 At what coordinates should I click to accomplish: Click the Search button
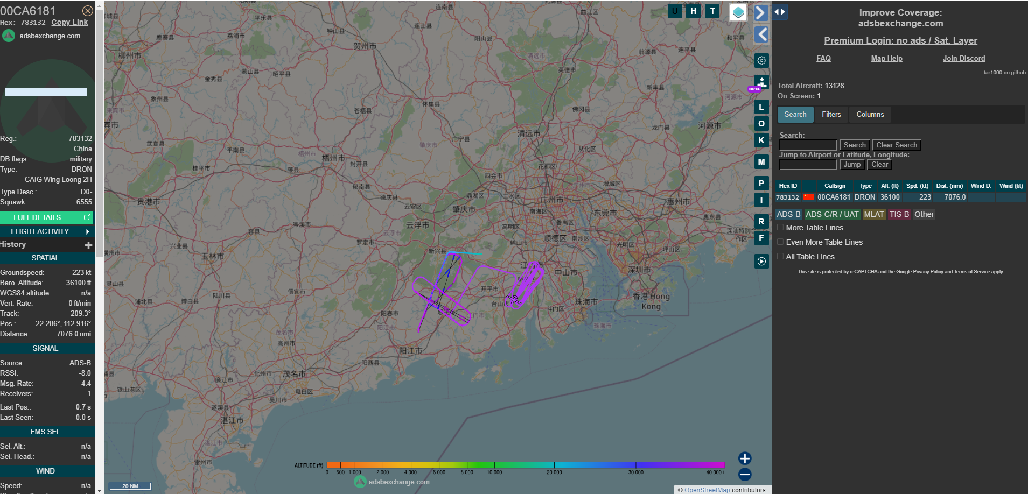855,145
